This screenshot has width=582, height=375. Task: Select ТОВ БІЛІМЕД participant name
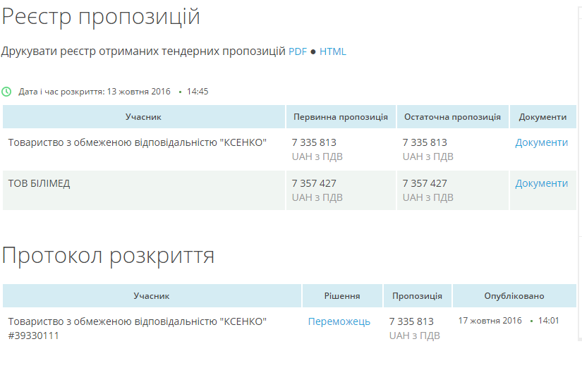tap(39, 183)
